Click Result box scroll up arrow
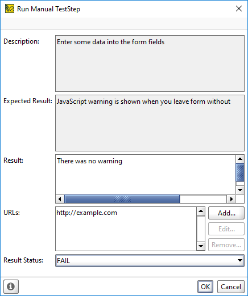 [x=240, y=159]
